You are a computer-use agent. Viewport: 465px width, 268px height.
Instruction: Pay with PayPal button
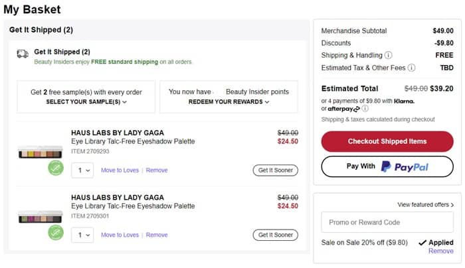pos(387,167)
